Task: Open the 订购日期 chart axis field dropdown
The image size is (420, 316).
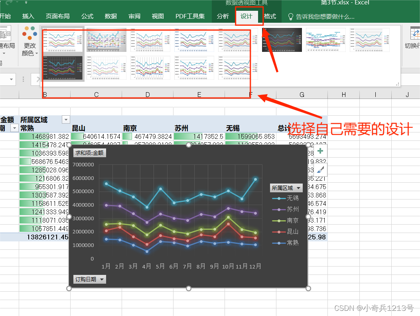Action: click(x=89, y=279)
